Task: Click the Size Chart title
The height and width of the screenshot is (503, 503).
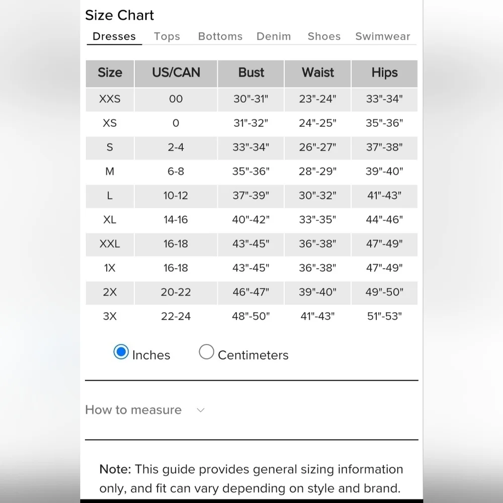Action: [x=120, y=15]
